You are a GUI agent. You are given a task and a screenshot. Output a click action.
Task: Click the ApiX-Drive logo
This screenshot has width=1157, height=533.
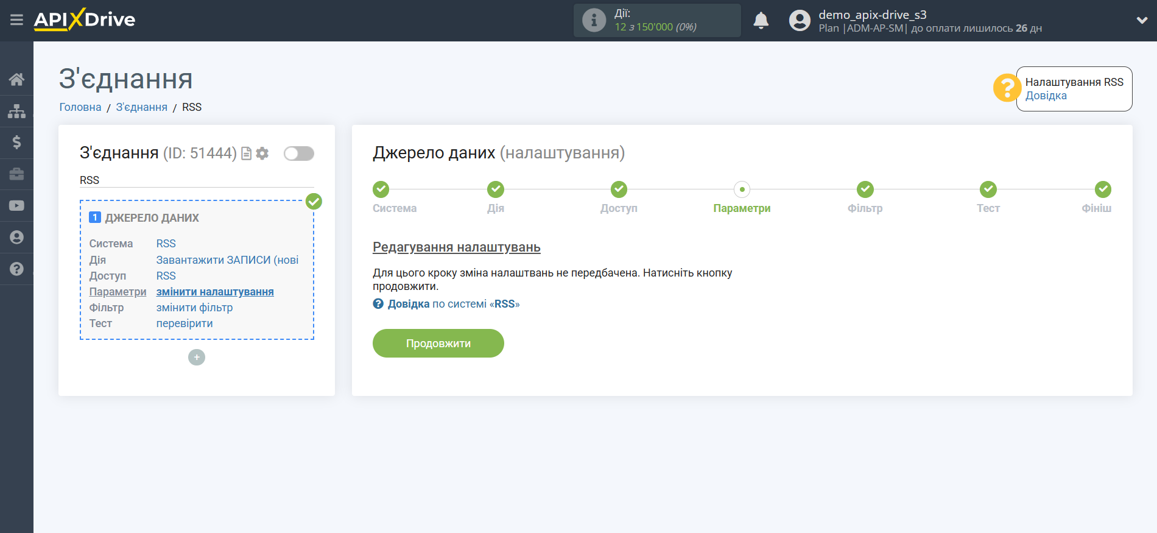point(85,19)
